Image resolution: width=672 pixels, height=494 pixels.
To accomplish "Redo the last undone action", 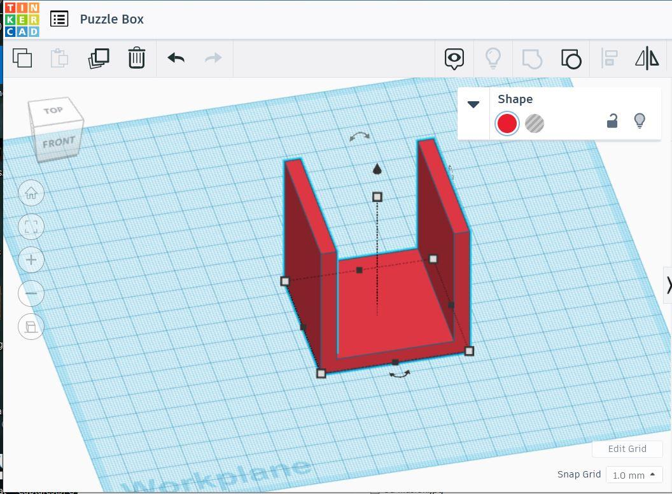I will point(213,58).
